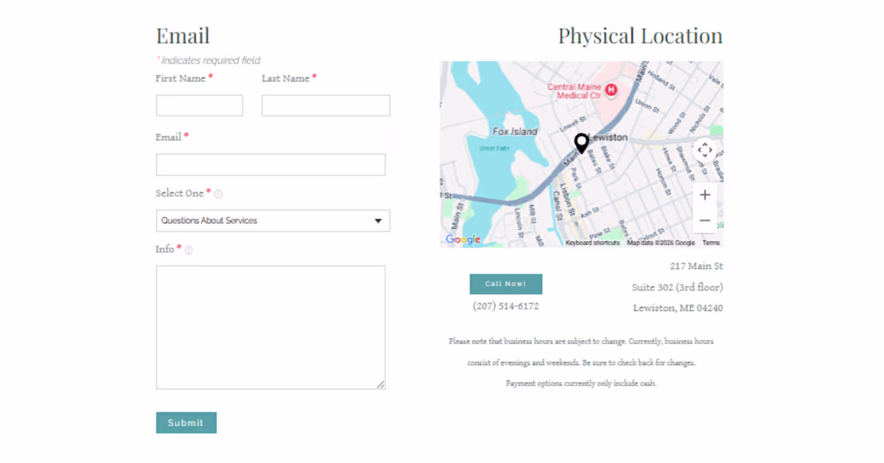
Task: Click the phone number (207) 514-6172
Action: [506, 305]
